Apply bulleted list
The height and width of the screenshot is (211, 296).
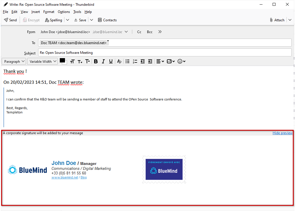(127, 61)
